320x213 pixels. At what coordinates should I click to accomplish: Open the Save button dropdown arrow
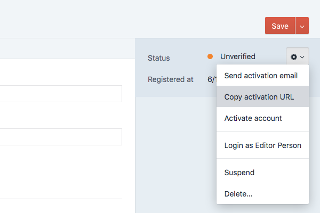pyautogui.click(x=302, y=26)
